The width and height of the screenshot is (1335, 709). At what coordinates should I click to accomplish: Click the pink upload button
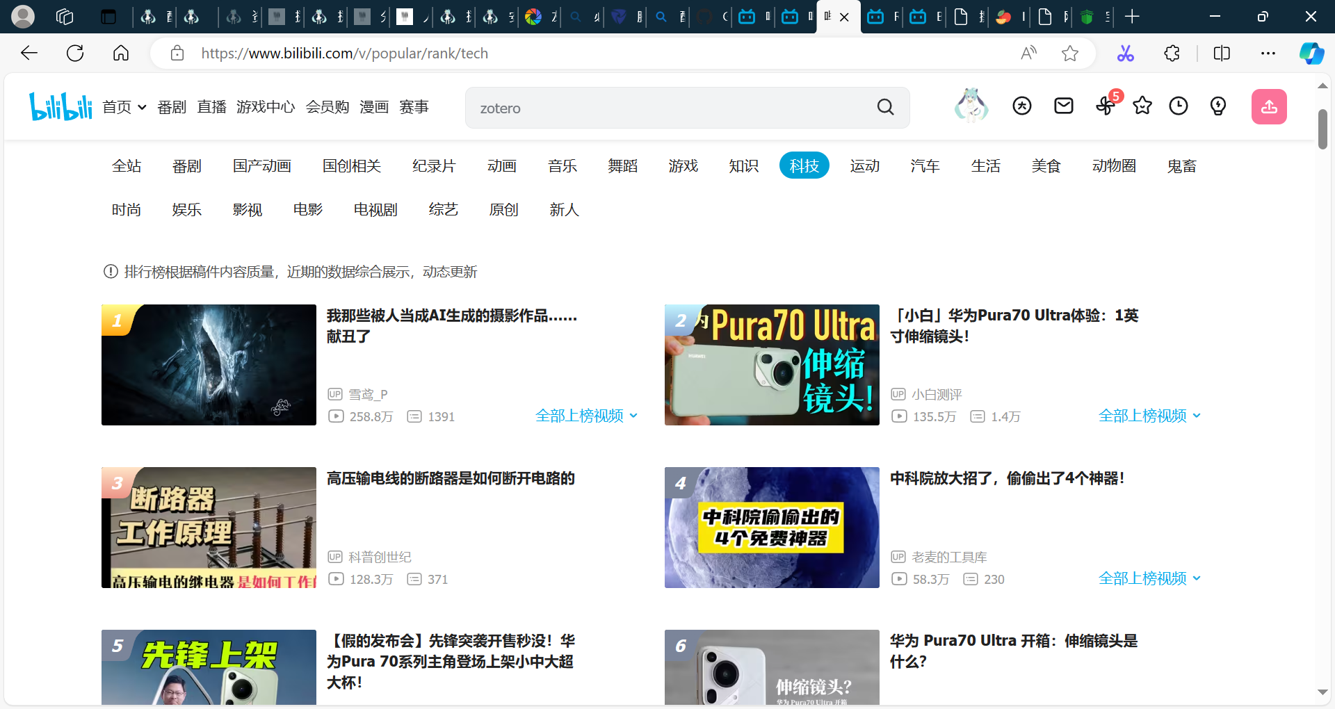point(1269,106)
